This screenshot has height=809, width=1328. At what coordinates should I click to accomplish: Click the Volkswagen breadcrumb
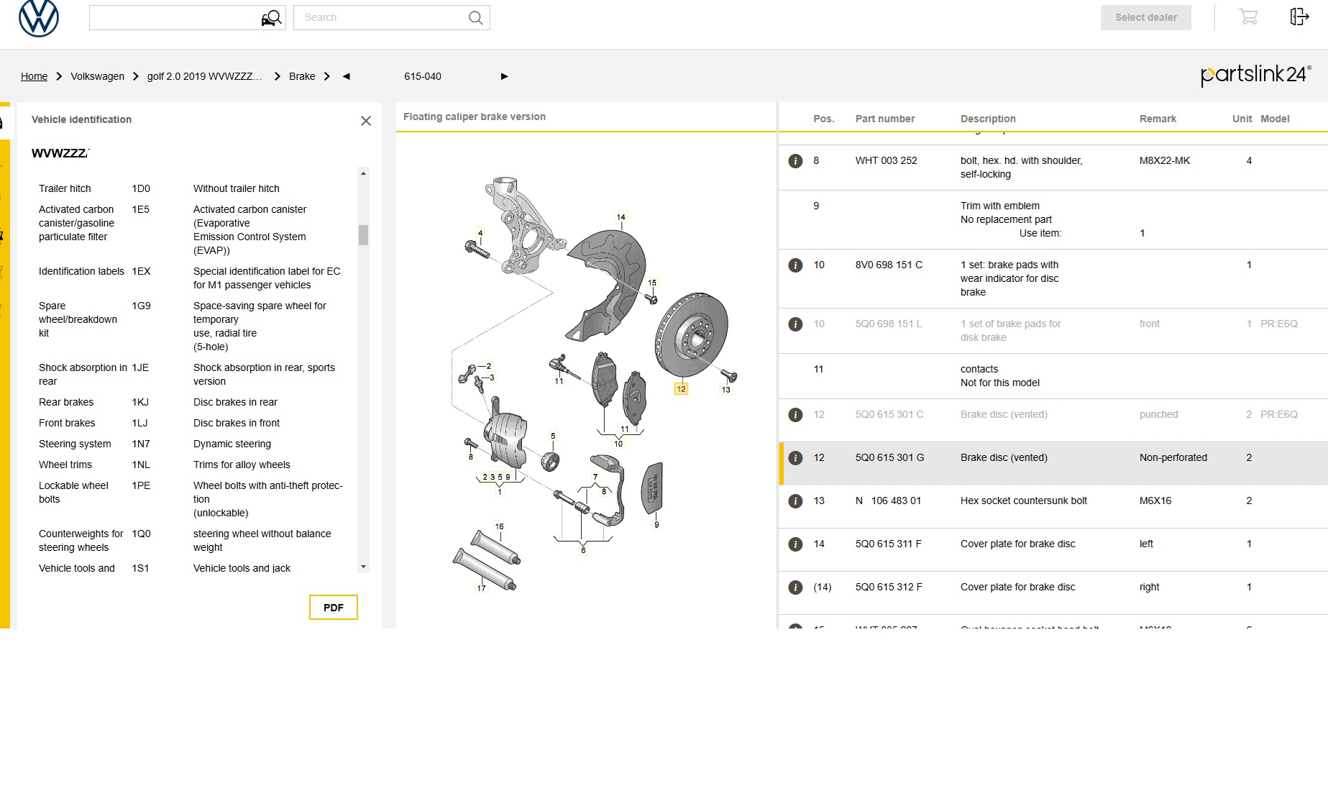pos(97,76)
